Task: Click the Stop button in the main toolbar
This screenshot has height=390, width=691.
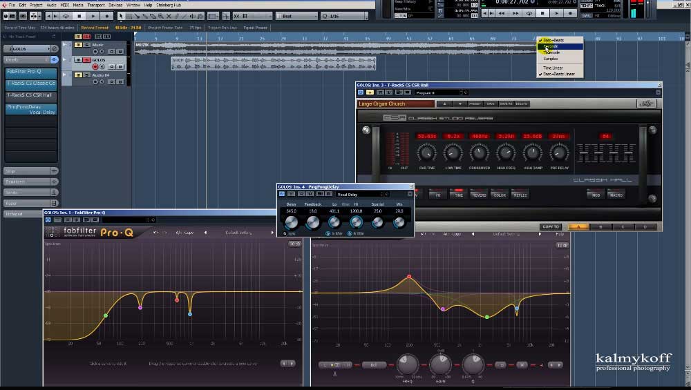Action: [x=79, y=16]
